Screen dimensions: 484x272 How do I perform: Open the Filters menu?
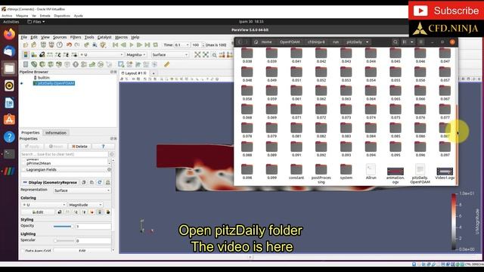(x=76, y=37)
